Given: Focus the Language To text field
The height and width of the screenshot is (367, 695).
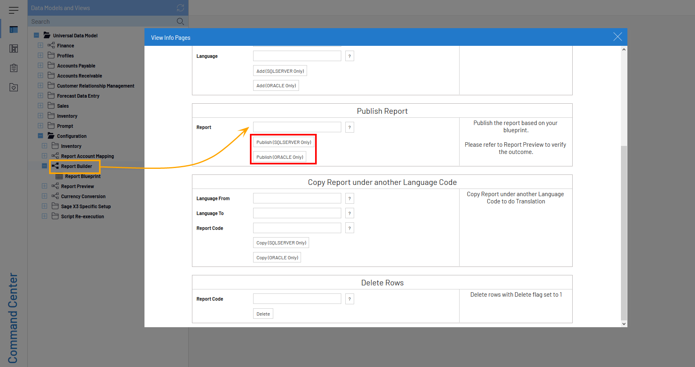Looking at the screenshot, I should [297, 213].
